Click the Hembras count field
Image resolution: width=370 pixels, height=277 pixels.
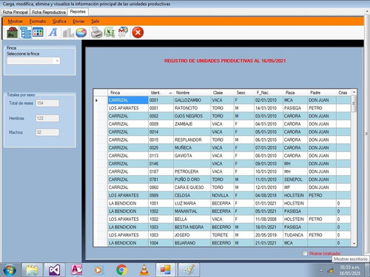[47, 118]
